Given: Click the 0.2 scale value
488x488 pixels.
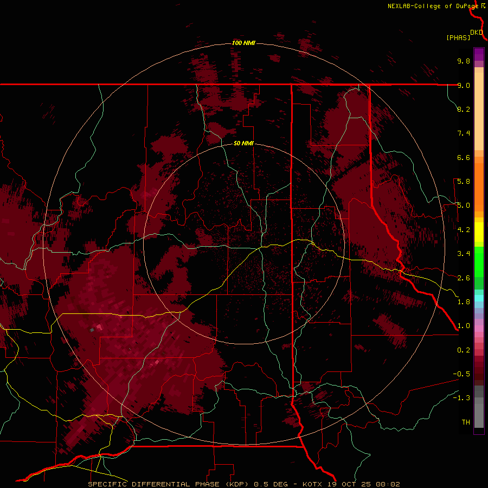Looking at the screenshot, I should coord(464,350).
